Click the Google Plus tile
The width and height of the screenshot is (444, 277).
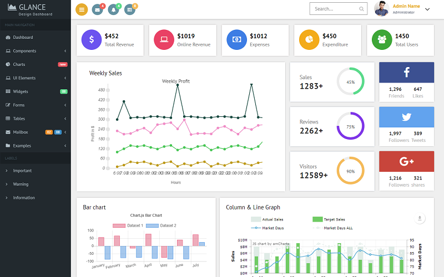(406, 161)
